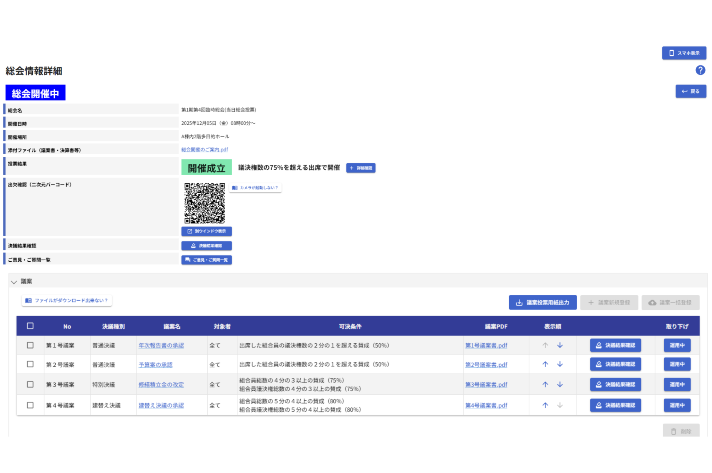Click 決議結果確認 button in the details section
Image resolution: width=712 pixels, height=473 pixels.
coord(207,246)
